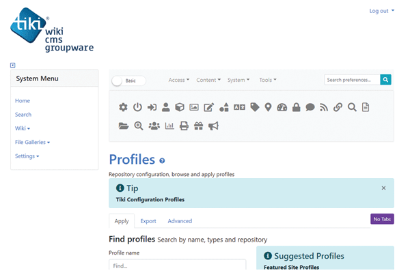Open the Content dropdown menu
The width and height of the screenshot is (410, 273).
coord(208,80)
